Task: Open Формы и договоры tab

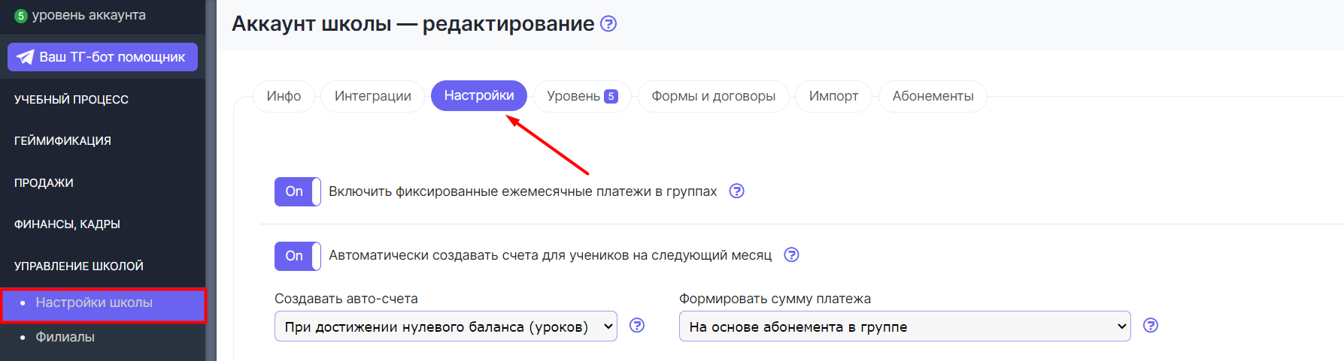Action: coord(714,96)
